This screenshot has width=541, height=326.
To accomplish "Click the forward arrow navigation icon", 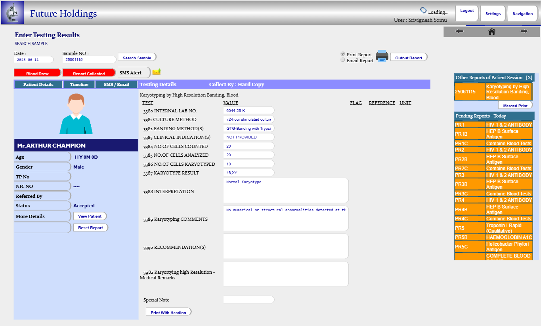I will (x=524, y=31).
